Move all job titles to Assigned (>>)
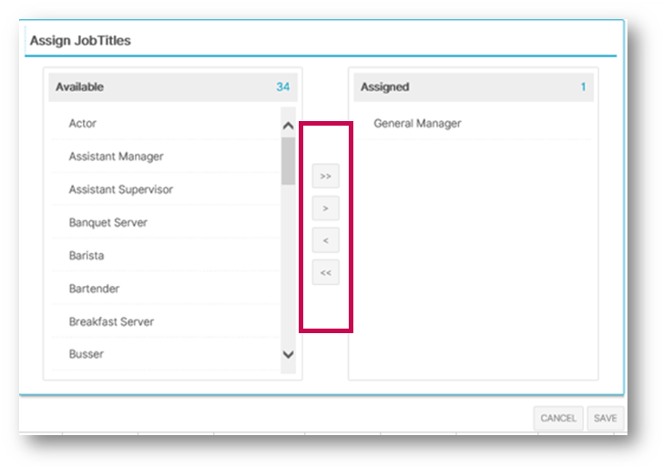The height and width of the screenshot is (467, 663). pyautogui.click(x=326, y=176)
